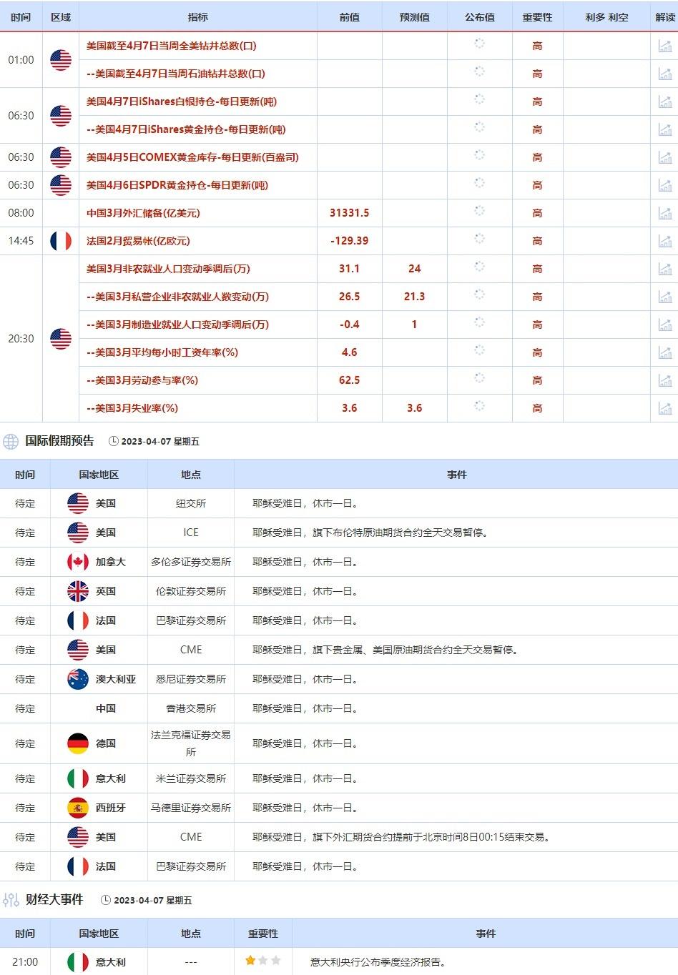Click the clock icon next to holiday date
The width and height of the screenshot is (678, 975).
(113, 442)
